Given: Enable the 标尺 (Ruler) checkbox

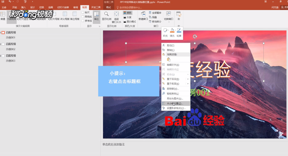Looking at the screenshot, I should click(x=83, y=12).
